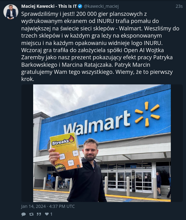
Task: Open the 23s relative timestamp link
Action: click(x=179, y=6)
